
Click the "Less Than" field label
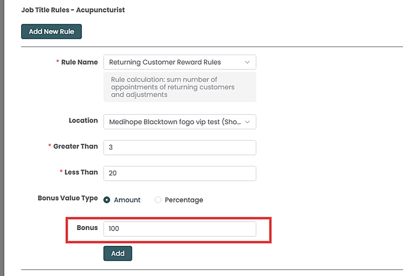pyautogui.click(x=81, y=172)
